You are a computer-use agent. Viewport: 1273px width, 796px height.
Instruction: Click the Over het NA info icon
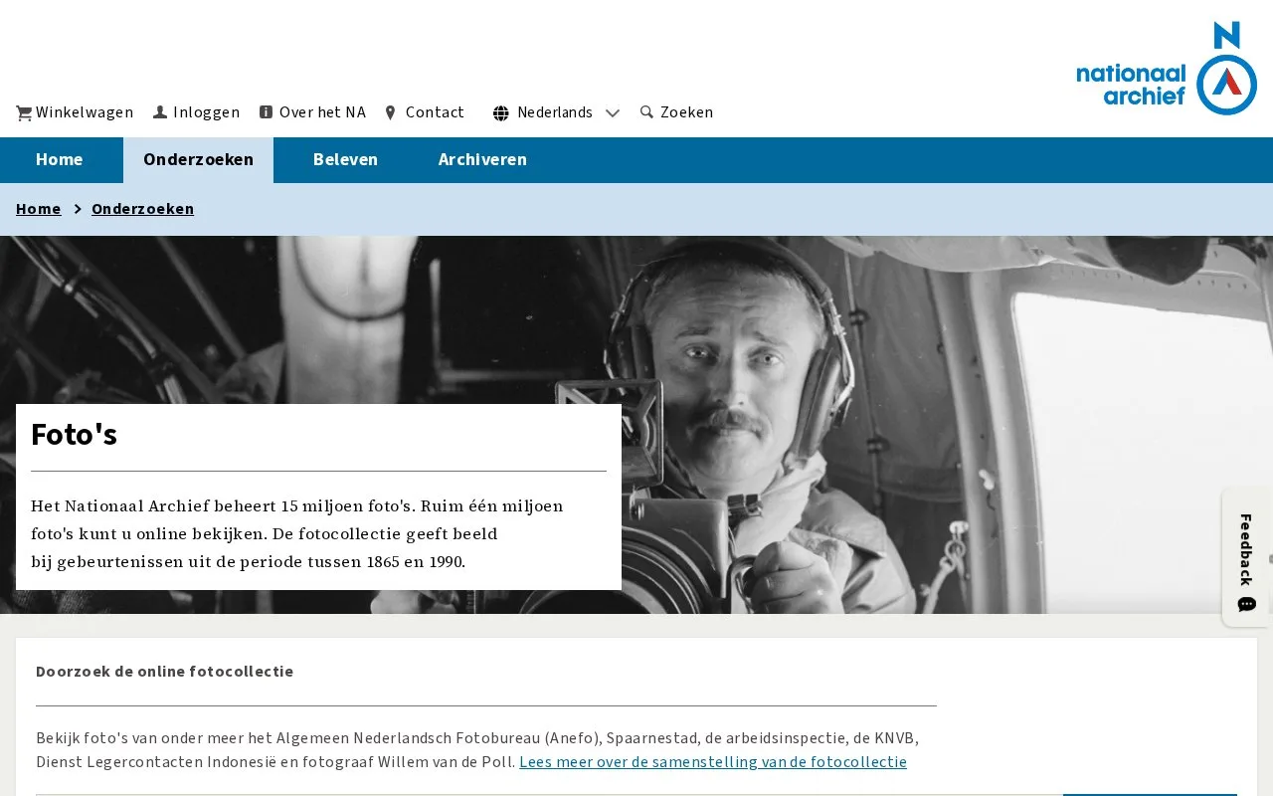[266, 112]
